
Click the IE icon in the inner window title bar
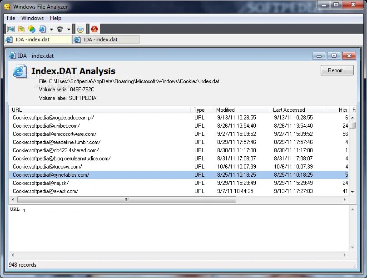13,56
